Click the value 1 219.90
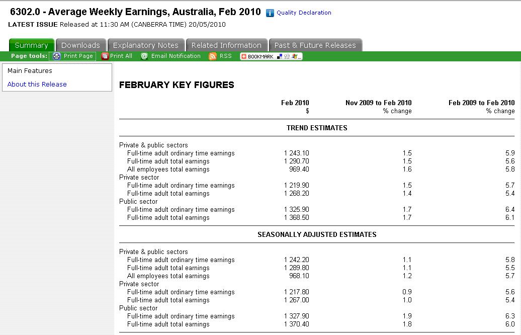 pyautogui.click(x=296, y=186)
